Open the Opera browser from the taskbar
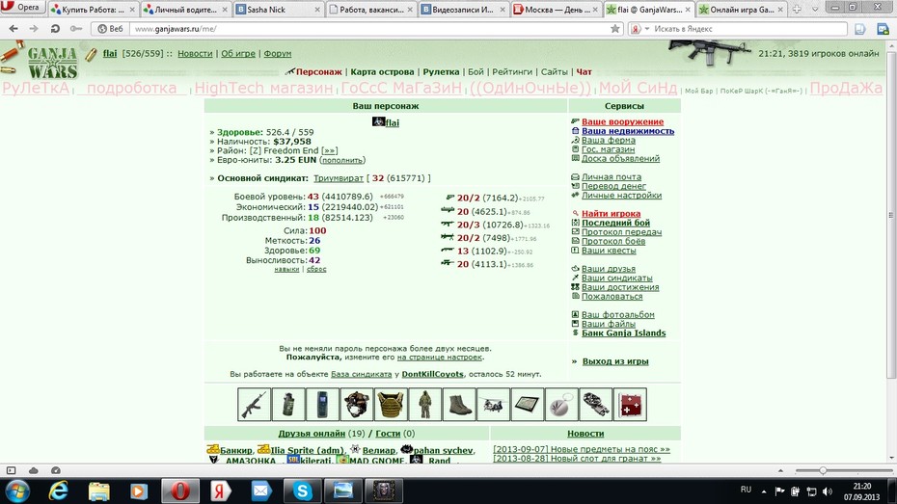This screenshot has height=504, width=897. point(179,491)
